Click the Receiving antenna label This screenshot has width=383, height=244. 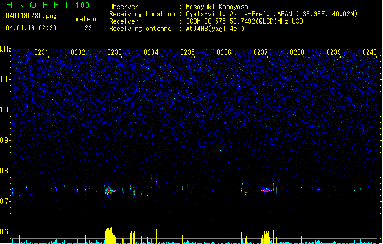(x=140, y=29)
